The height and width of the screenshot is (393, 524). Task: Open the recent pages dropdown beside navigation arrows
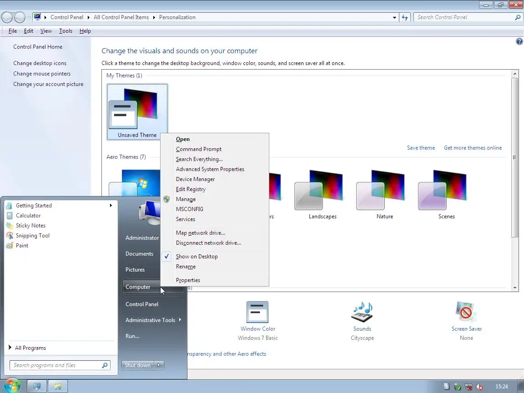click(x=29, y=17)
